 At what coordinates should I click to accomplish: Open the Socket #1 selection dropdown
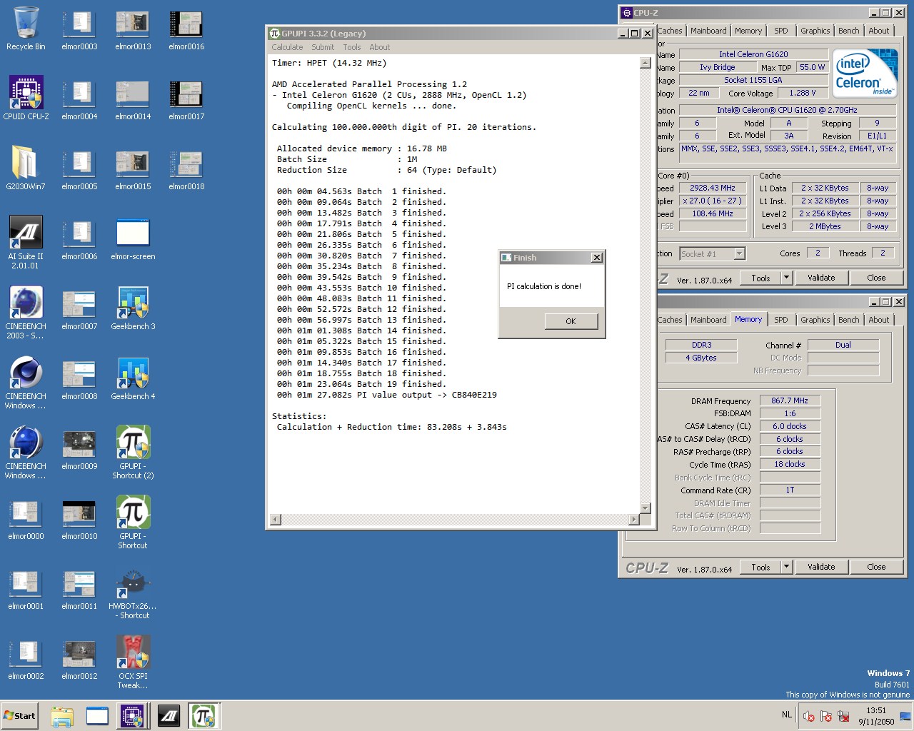point(740,253)
